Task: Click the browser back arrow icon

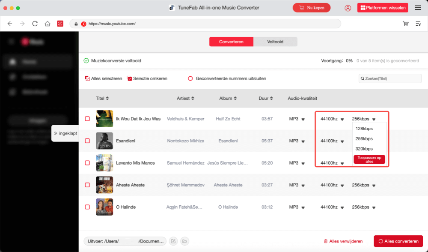Action: pos(10,24)
